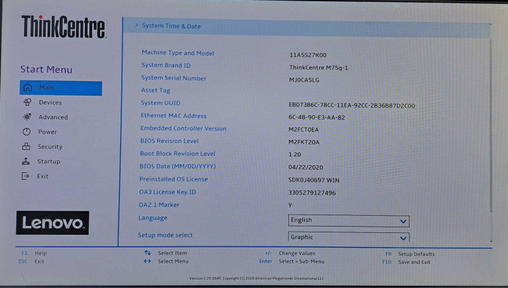The height and width of the screenshot is (288, 508).
Task: Click F10 Save and Exit
Action: [x=406, y=262]
